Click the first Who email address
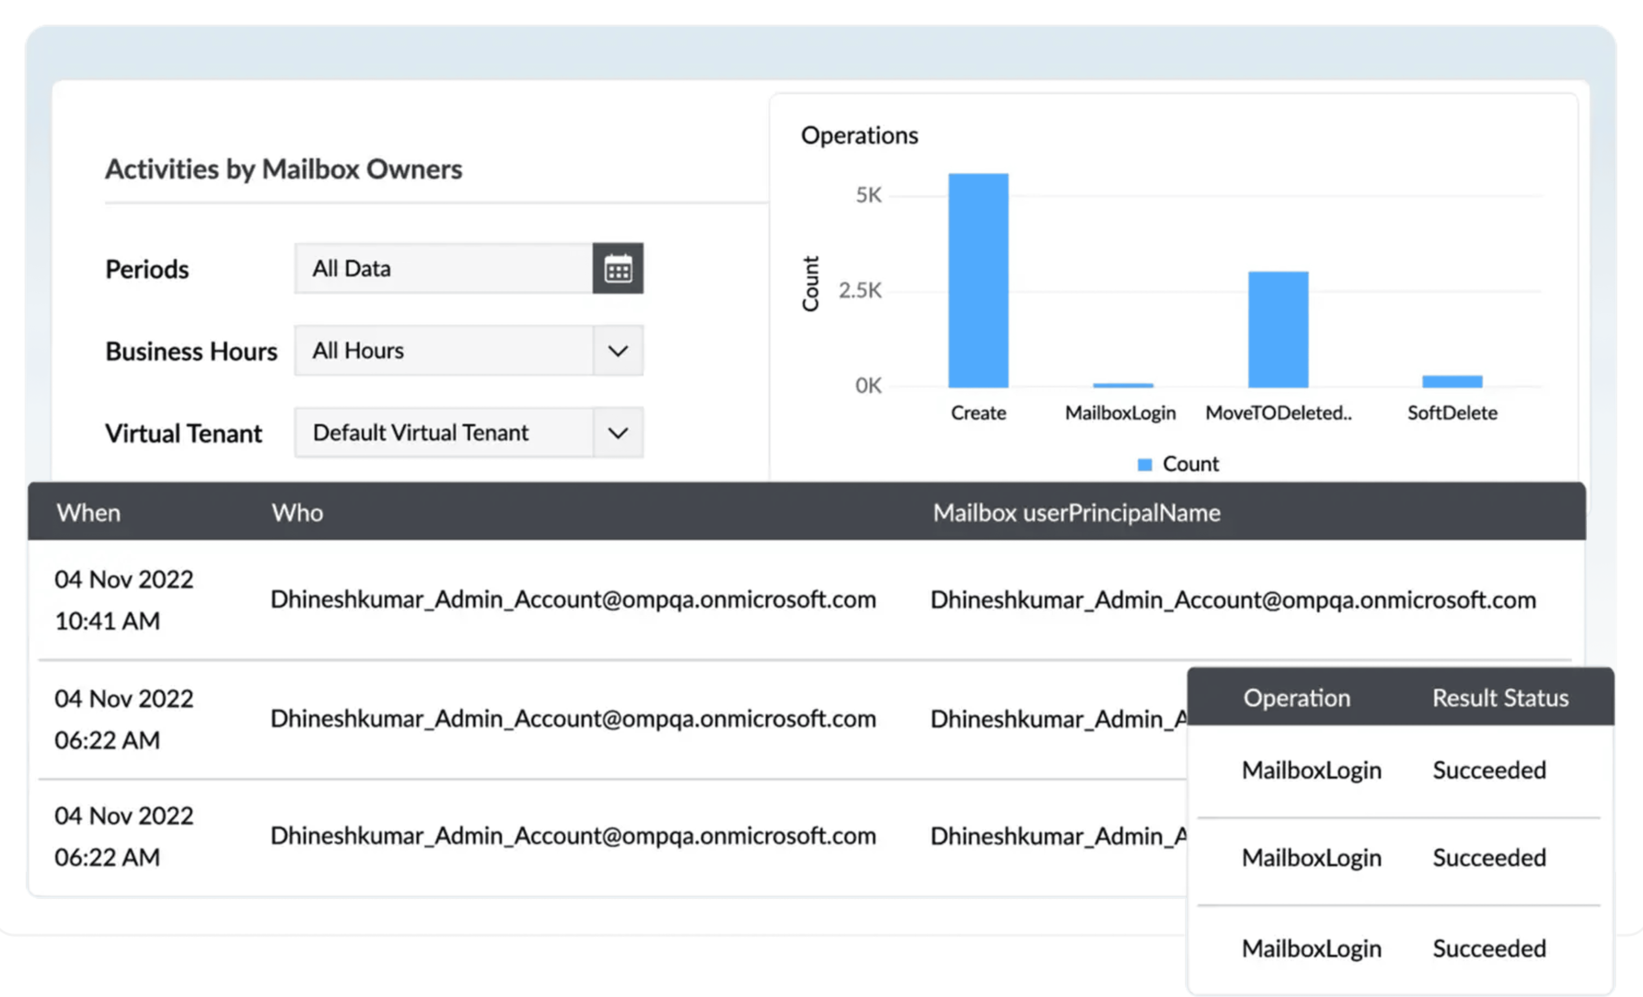 tap(573, 599)
